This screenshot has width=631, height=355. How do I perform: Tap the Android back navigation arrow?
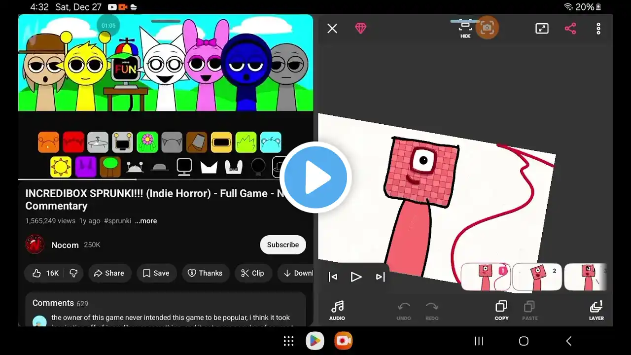(569, 341)
